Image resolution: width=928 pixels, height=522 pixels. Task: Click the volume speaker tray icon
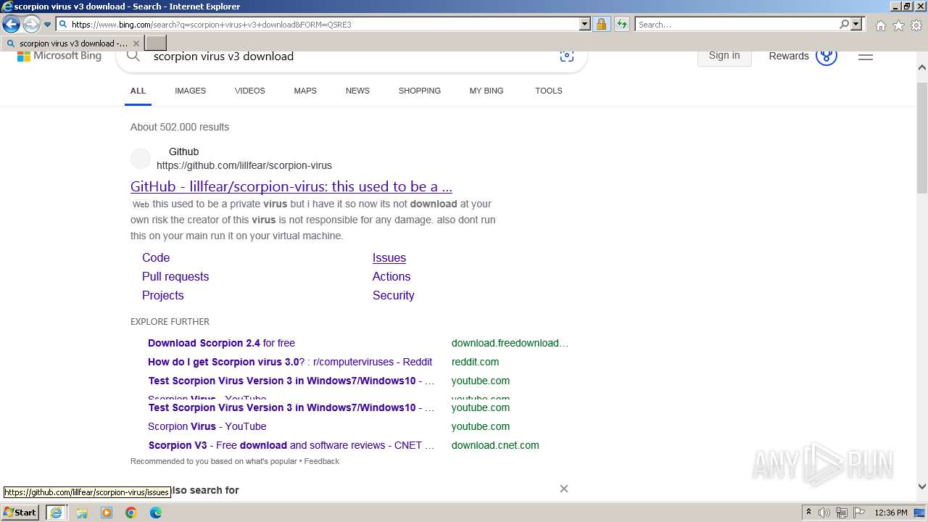point(824,513)
